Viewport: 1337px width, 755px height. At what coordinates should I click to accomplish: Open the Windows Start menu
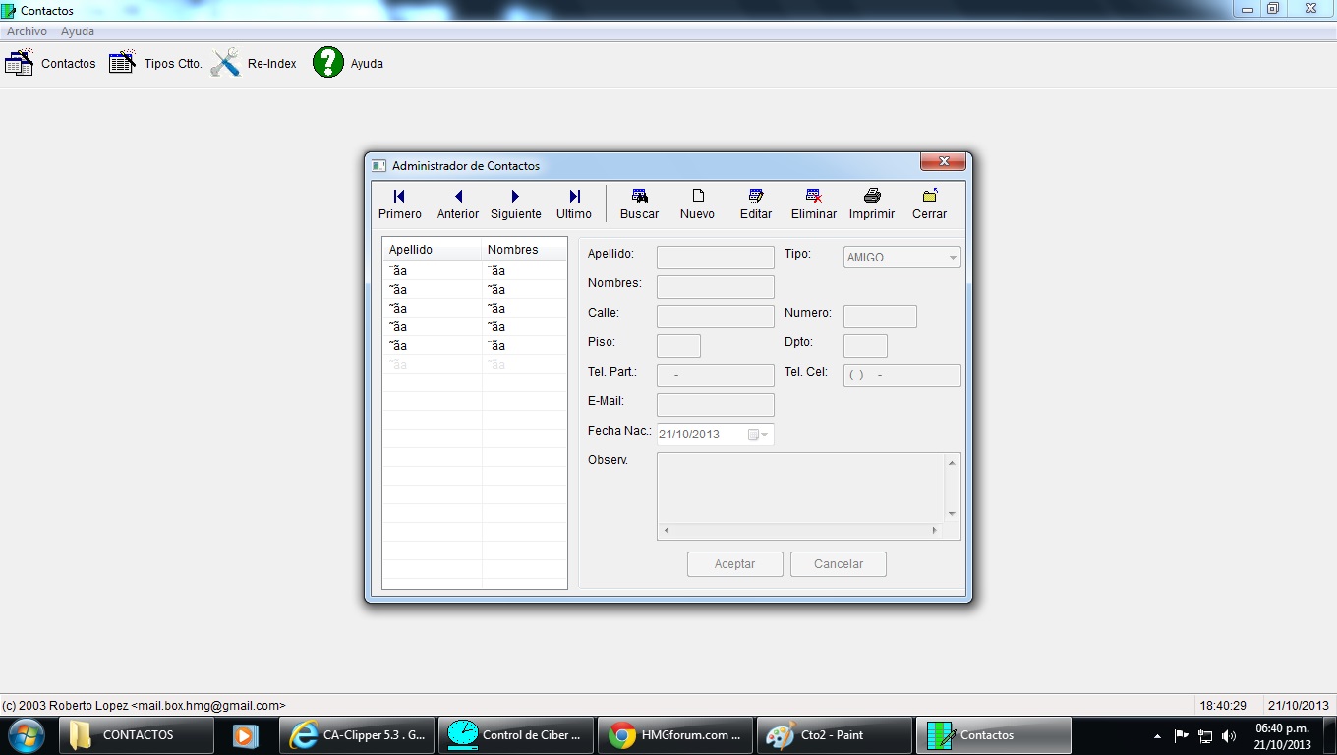[26, 735]
